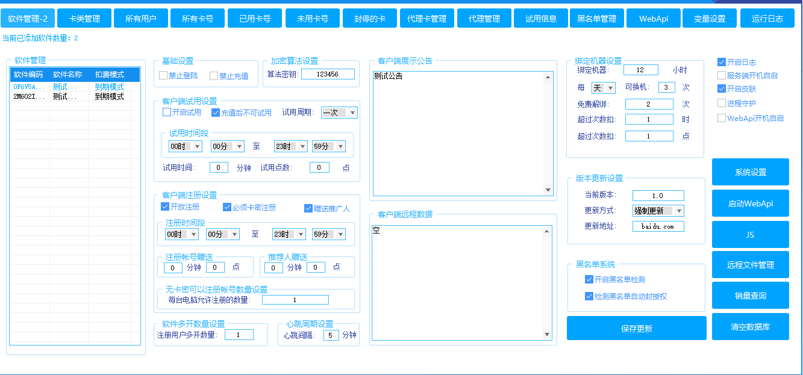Image resolution: width=803 pixels, height=375 pixels.
Task: Click the 更新地址 input field
Action: tap(658, 226)
